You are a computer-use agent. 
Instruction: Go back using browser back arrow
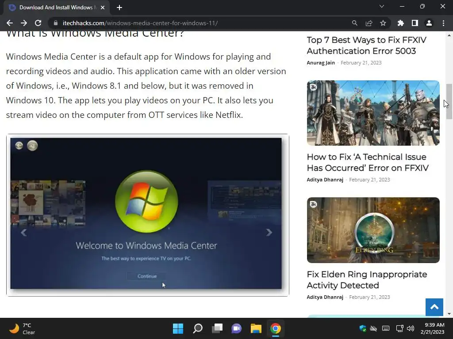pyautogui.click(x=10, y=23)
